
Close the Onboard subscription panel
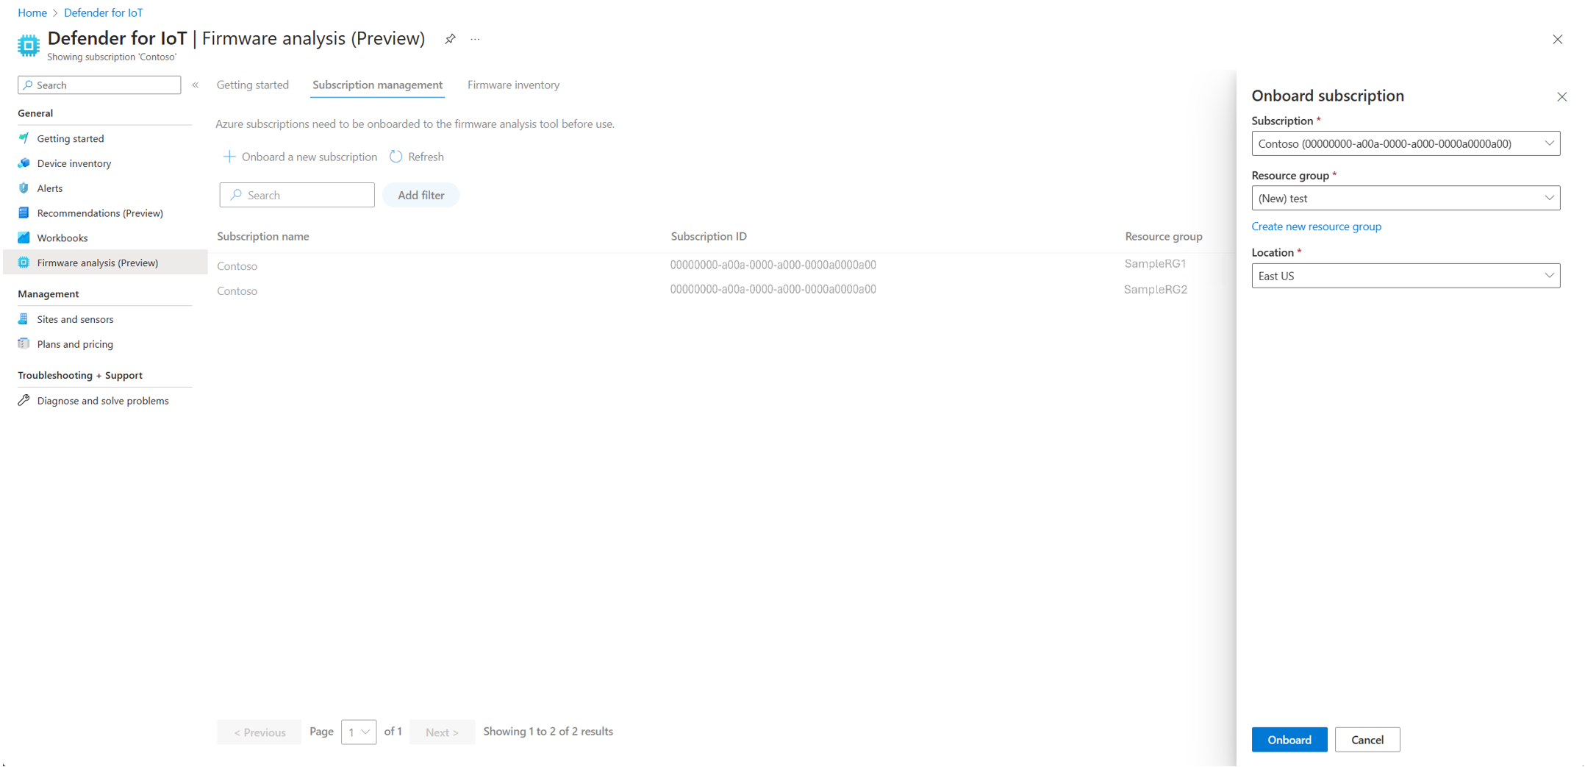pos(1561,97)
